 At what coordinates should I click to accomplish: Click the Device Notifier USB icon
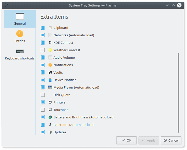coord(50,80)
